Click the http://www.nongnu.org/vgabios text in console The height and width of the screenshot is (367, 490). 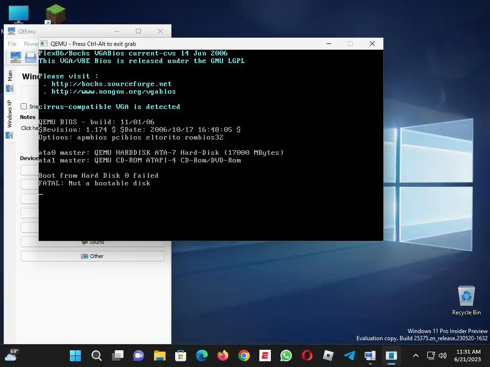coord(113,91)
